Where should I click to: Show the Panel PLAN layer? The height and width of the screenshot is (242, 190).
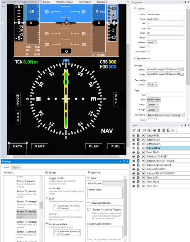tap(134, 152)
